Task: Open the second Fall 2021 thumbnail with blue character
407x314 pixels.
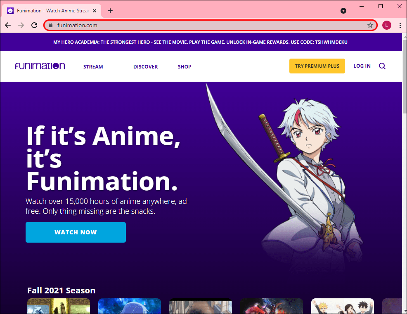Action: tap(130, 306)
